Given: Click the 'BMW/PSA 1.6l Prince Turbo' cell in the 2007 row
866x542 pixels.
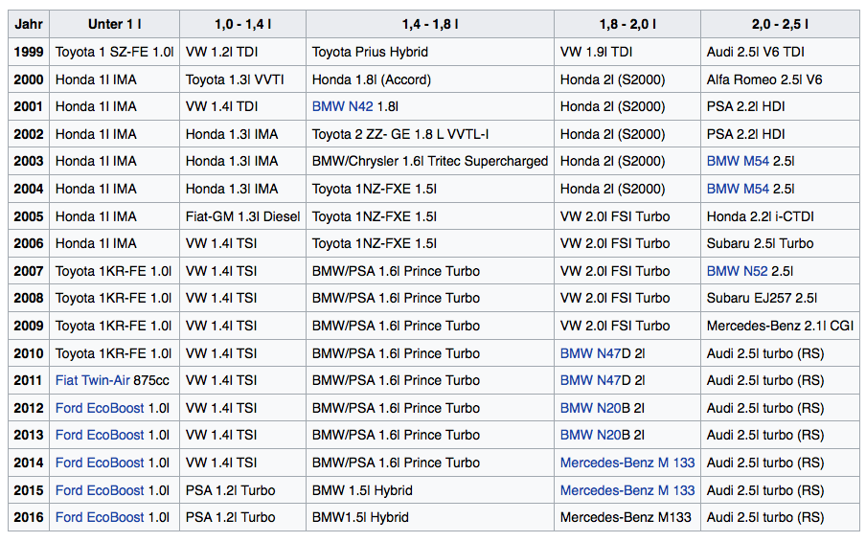Looking at the screenshot, I should (x=430, y=271).
